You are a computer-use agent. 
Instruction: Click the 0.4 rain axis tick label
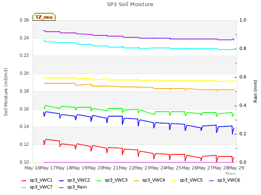pos(243,106)
